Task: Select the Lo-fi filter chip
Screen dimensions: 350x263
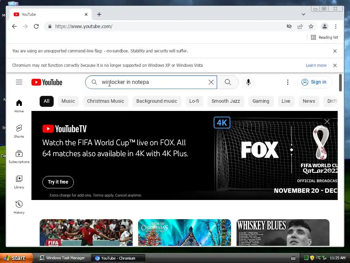Action: pyautogui.click(x=194, y=101)
